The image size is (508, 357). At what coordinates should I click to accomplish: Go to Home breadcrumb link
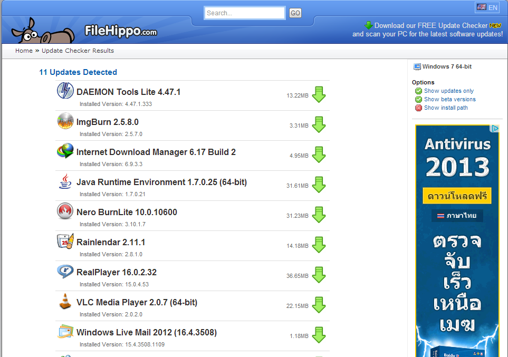click(24, 51)
